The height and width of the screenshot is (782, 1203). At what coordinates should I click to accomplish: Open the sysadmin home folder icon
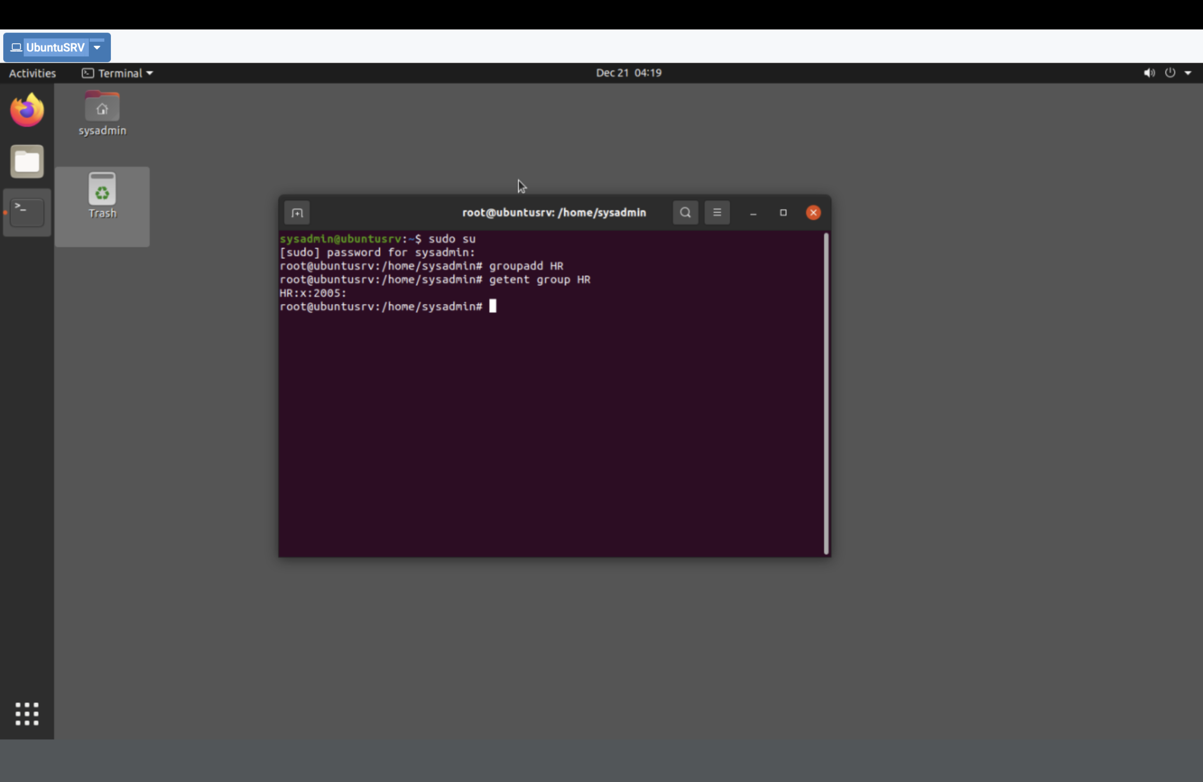click(x=102, y=107)
